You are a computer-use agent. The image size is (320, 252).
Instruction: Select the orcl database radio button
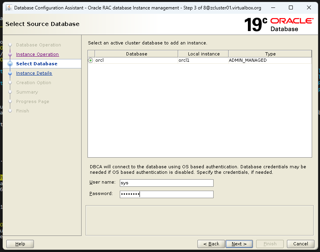(90, 60)
